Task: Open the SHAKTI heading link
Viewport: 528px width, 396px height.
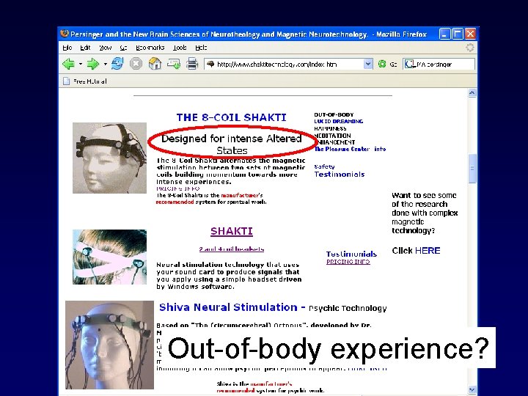Action: click(x=232, y=231)
